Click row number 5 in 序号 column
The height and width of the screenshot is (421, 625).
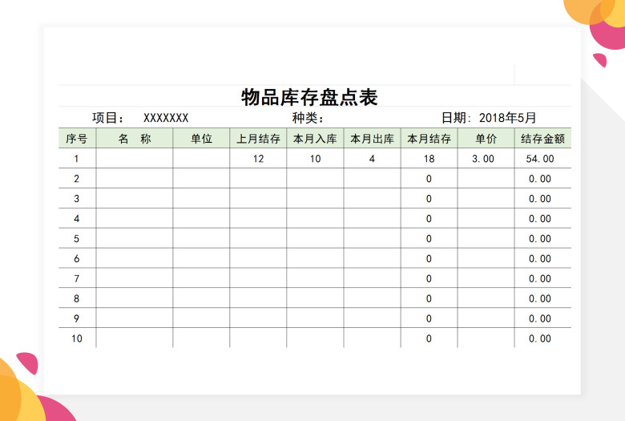pyautogui.click(x=77, y=238)
